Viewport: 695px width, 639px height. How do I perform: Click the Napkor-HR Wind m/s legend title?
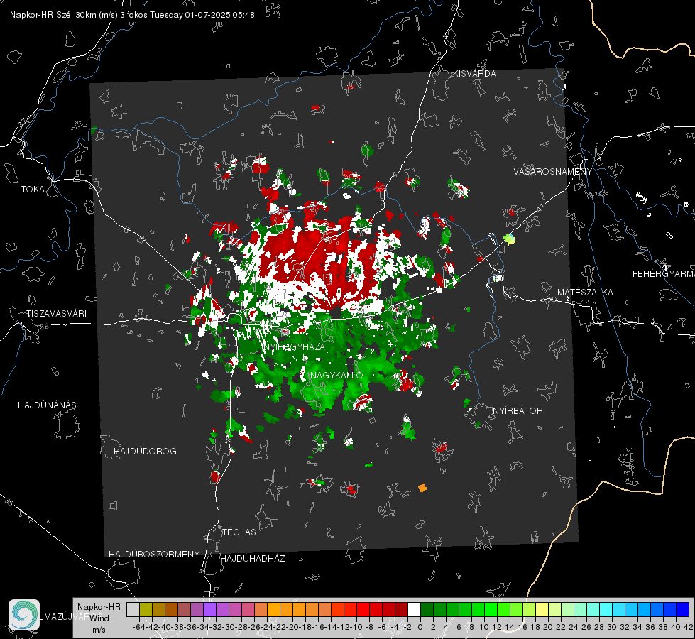99,618
